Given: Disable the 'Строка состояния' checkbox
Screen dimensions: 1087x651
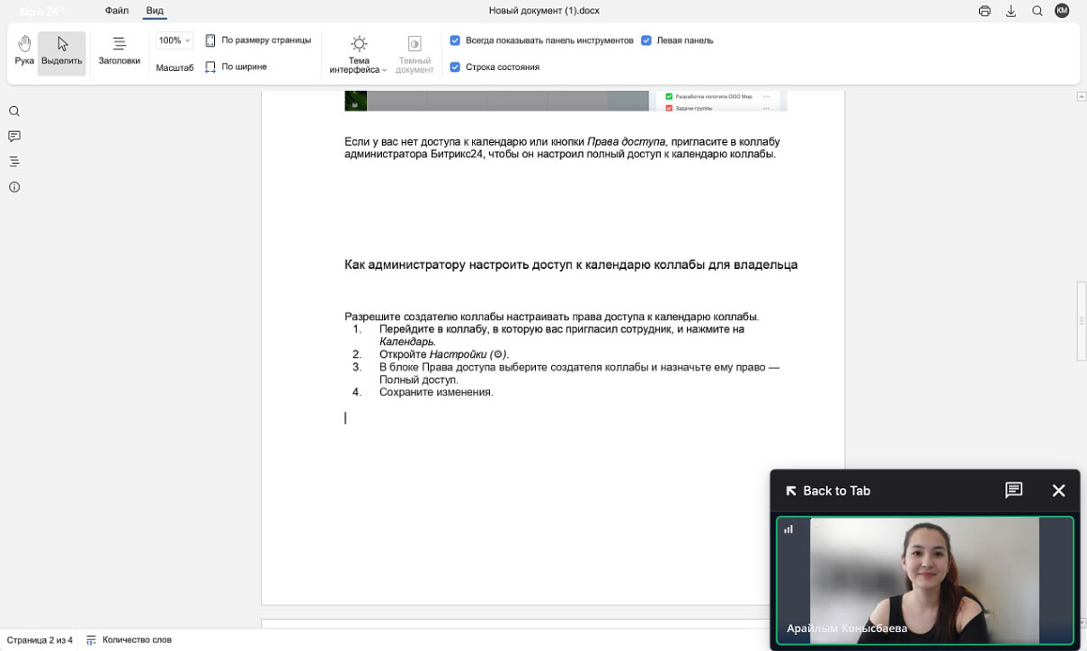Looking at the screenshot, I should point(455,67).
